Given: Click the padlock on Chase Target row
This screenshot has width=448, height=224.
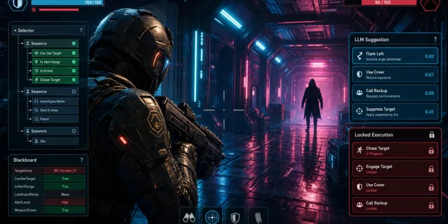Looking at the screenshot, I should pos(431,151).
